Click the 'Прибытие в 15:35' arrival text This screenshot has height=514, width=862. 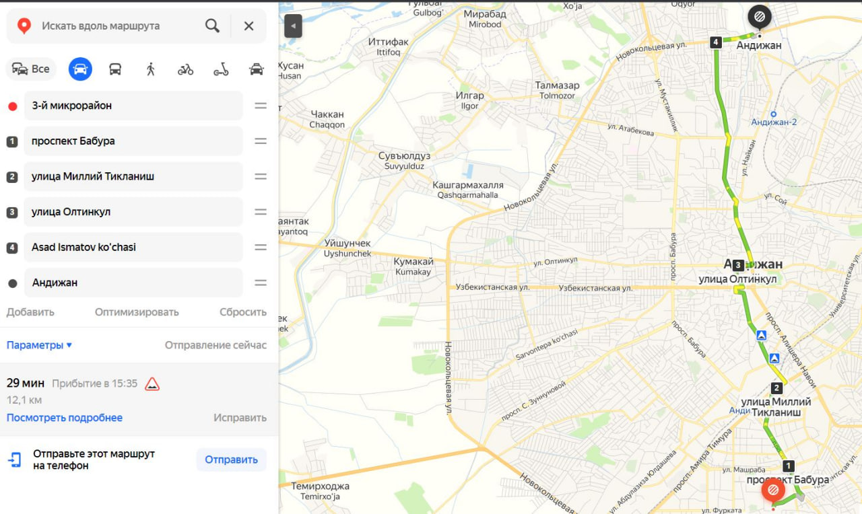pyautogui.click(x=95, y=383)
